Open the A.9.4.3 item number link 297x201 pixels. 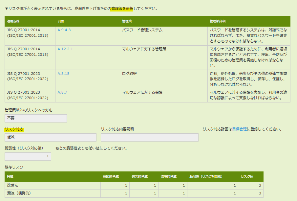click(64, 30)
